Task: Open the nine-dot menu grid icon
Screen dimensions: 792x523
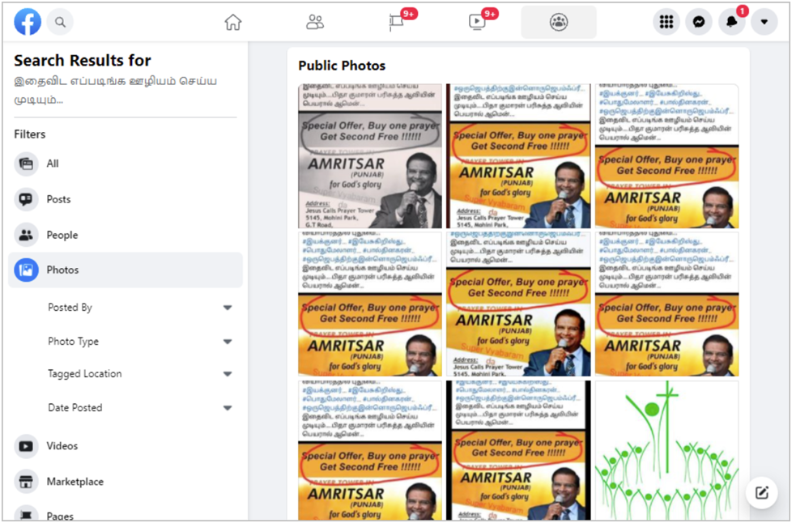Action: coord(666,22)
